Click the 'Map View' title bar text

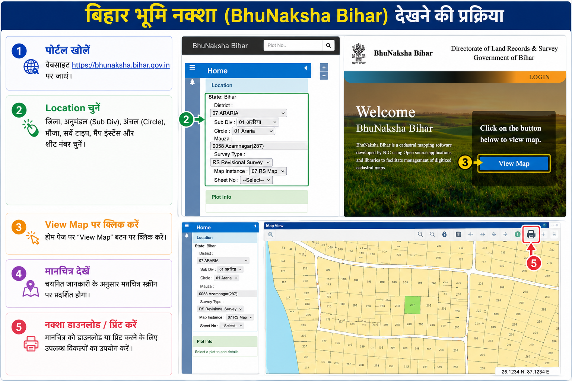click(274, 226)
